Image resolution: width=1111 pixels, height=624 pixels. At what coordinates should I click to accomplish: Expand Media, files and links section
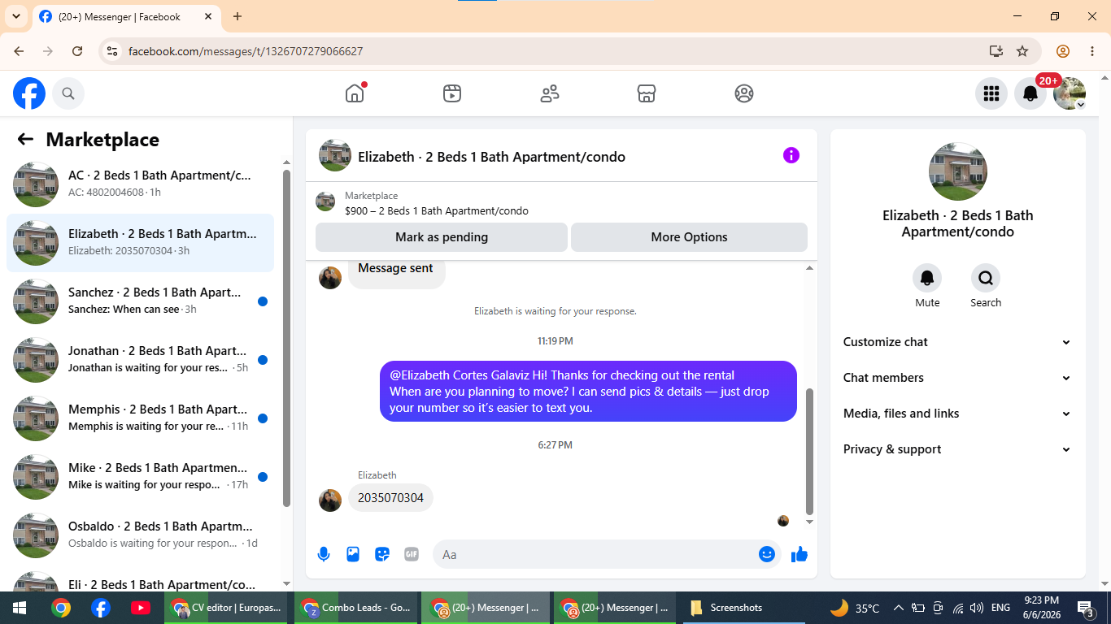(x=957, y=414)
